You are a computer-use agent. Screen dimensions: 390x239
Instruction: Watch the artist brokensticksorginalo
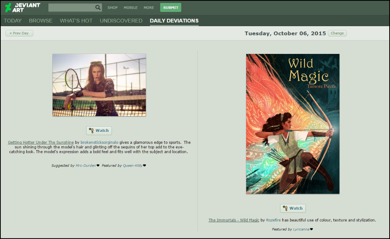point(99,130)
